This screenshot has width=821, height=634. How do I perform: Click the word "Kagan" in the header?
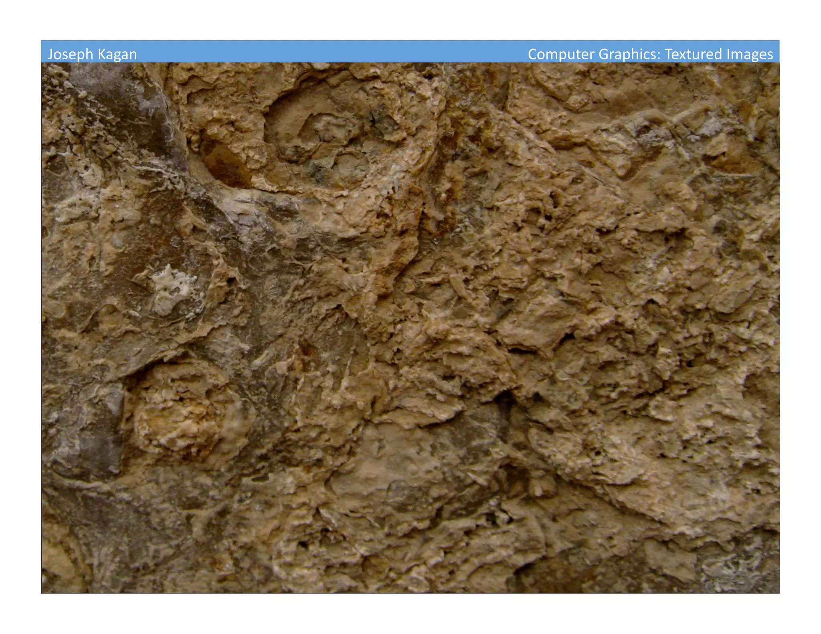click(x=117, y=54)
